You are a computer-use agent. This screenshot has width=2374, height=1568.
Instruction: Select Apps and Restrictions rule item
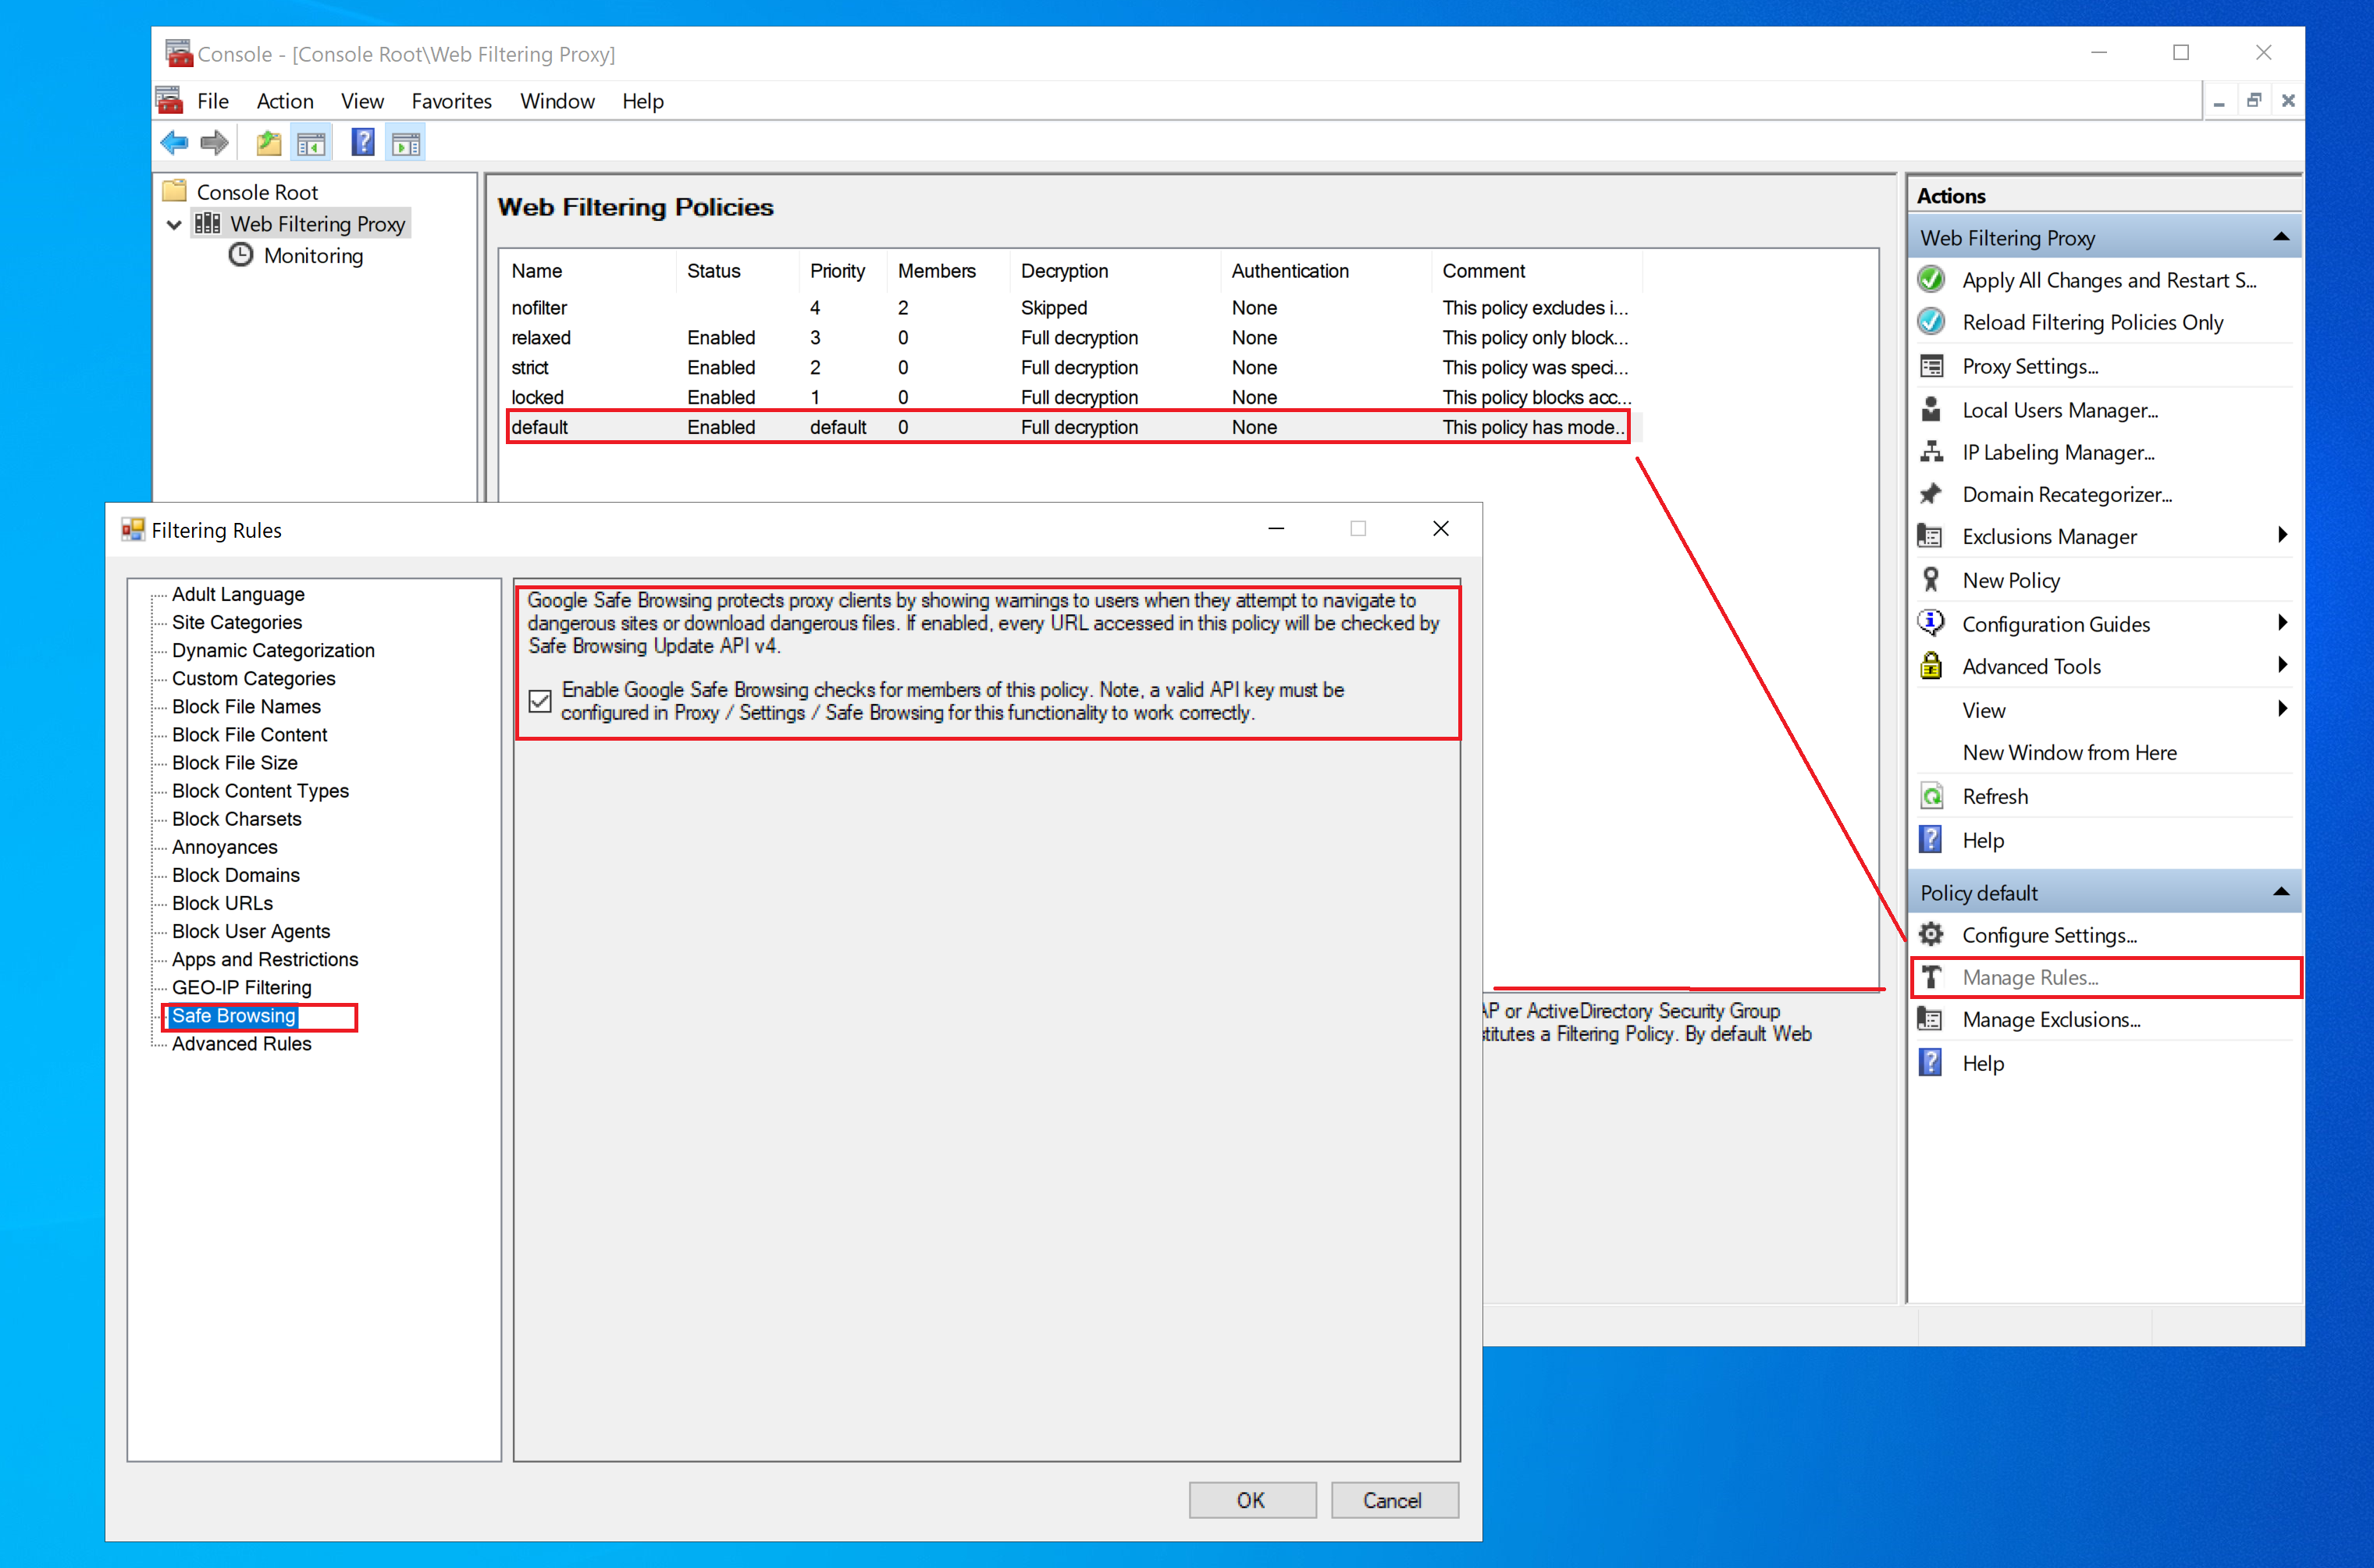tap(265, 959)
